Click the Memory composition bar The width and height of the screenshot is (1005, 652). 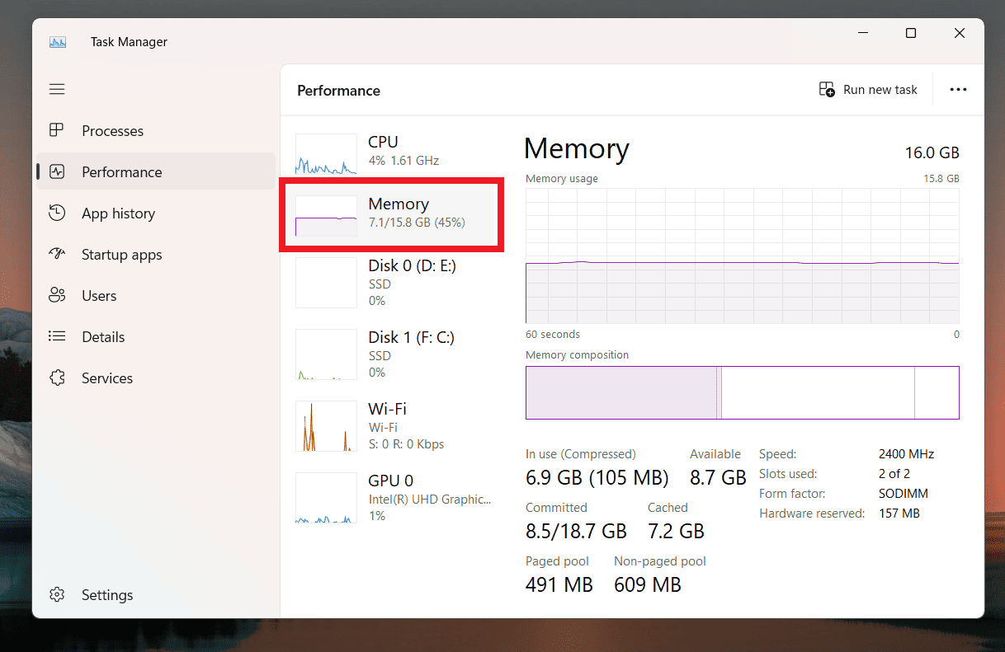click(742, 392)
